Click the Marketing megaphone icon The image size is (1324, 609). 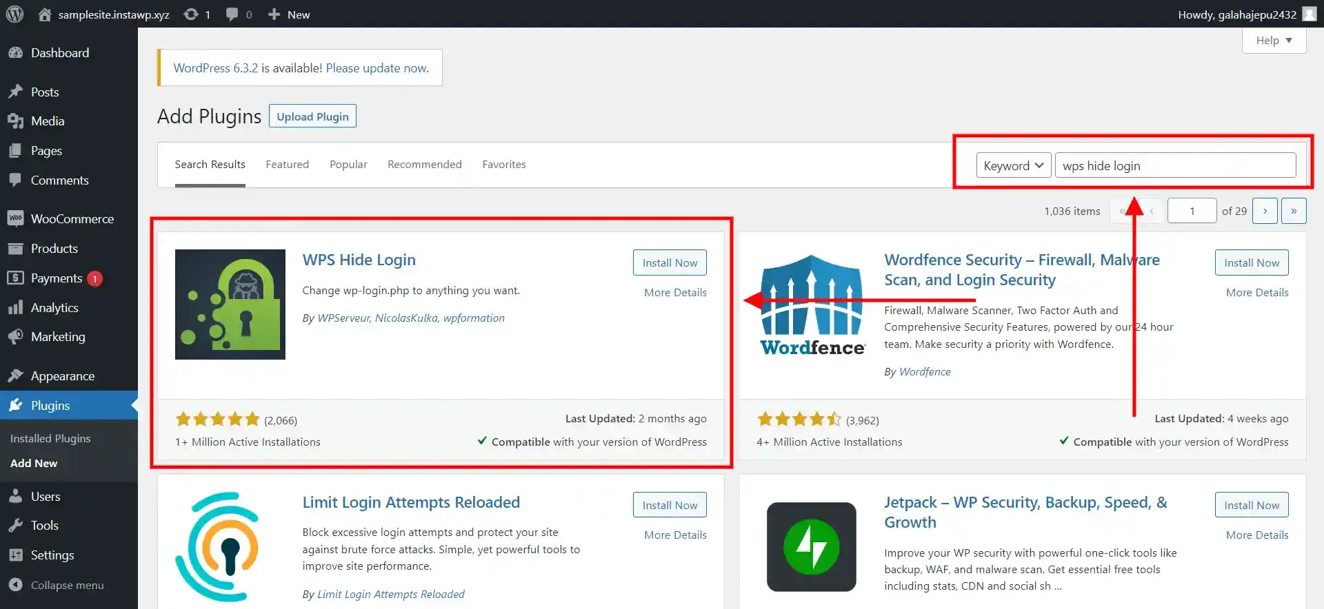[x=15, y=337]
